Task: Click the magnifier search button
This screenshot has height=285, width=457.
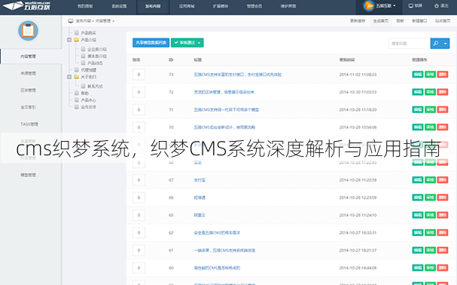Action: click(436, 44)
